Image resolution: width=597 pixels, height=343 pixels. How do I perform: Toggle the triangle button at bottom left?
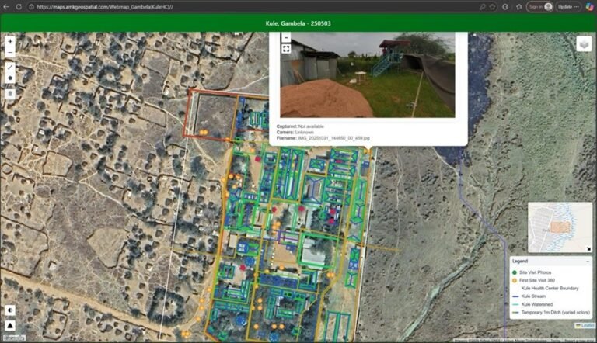pos(10,324)
